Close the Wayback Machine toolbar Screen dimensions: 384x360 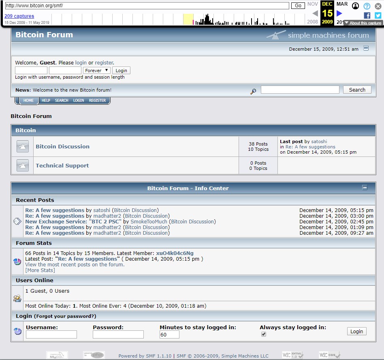[x=378, y=6]
